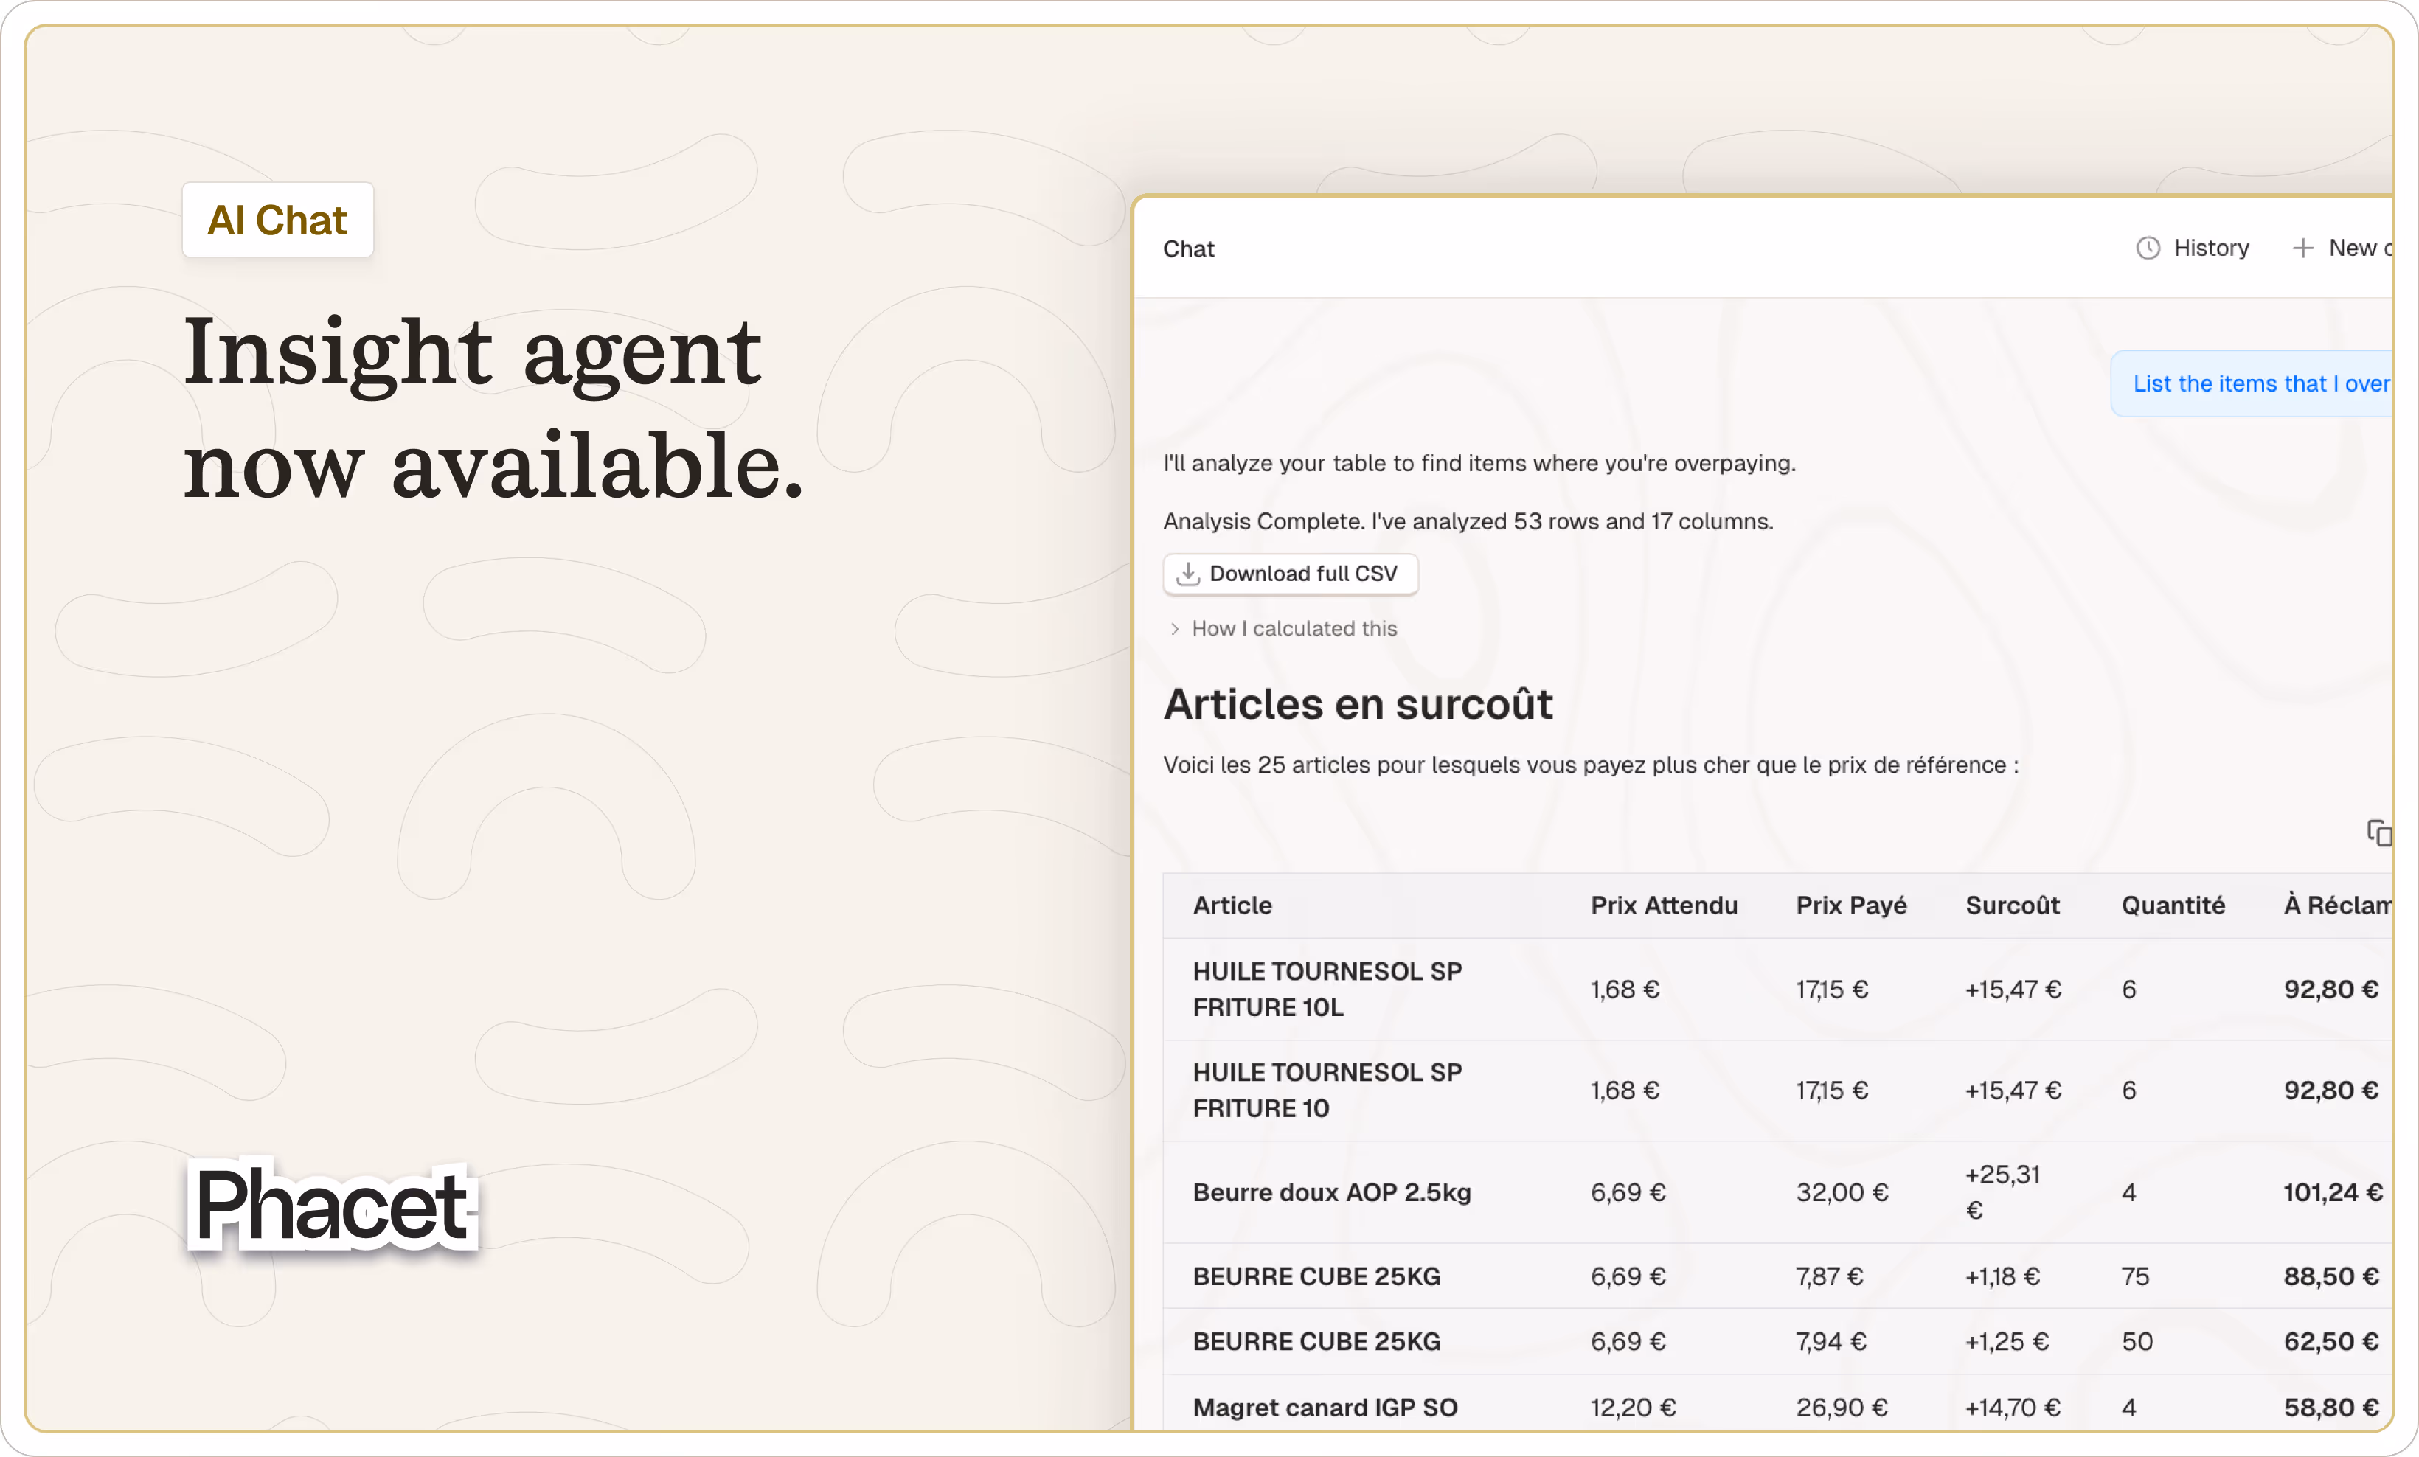The width and height of the screenshot is (2419, 1457).
Task: Click the Download full CSV button
Action: [x=1290, y=574]
